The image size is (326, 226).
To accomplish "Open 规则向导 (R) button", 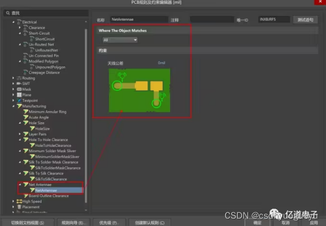I will point(73,223).
